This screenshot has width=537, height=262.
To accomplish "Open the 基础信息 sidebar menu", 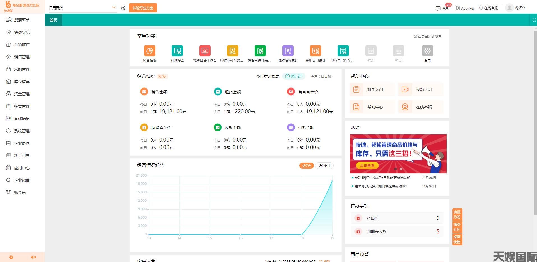I will 22,118.
